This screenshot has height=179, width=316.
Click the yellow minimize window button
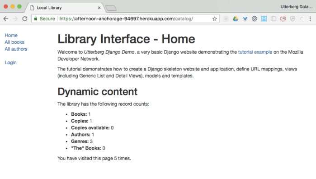tap(13, 7)
